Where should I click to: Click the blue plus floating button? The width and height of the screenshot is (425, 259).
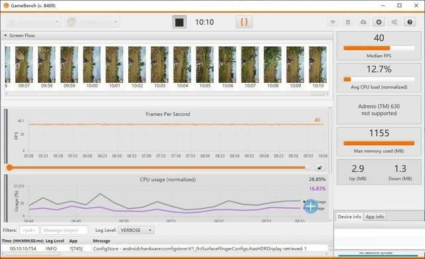point(311,207)
